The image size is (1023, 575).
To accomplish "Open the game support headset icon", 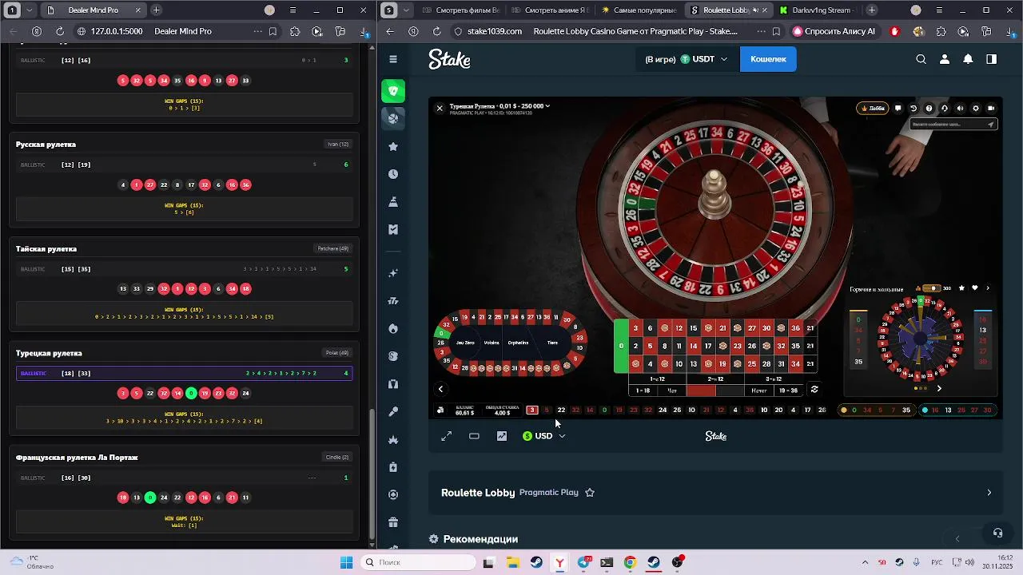I will pos(945,108).
